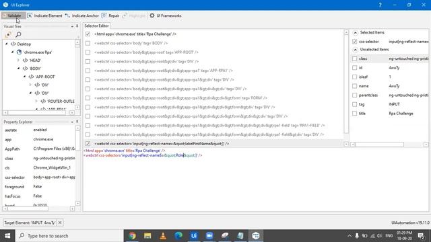Open the Visual Tree panel dropdown arrow
Screen dimensions: 431x242
pyautogui.click(x=72, y=26)
